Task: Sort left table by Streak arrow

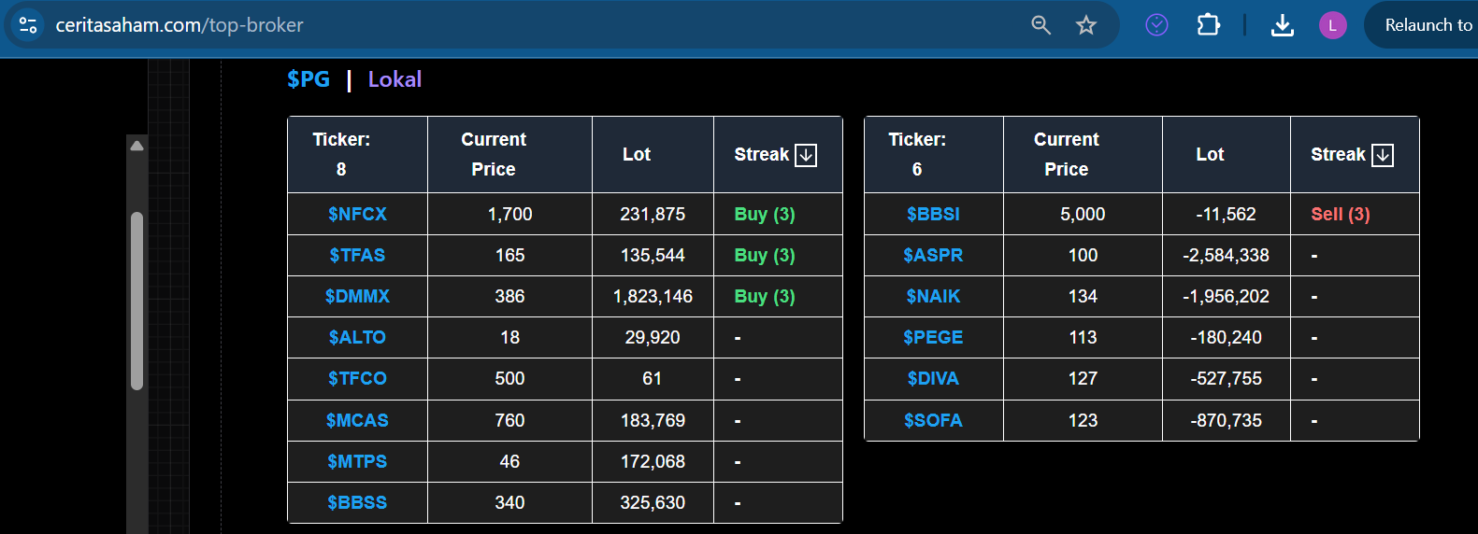Action: coord(806,155)
